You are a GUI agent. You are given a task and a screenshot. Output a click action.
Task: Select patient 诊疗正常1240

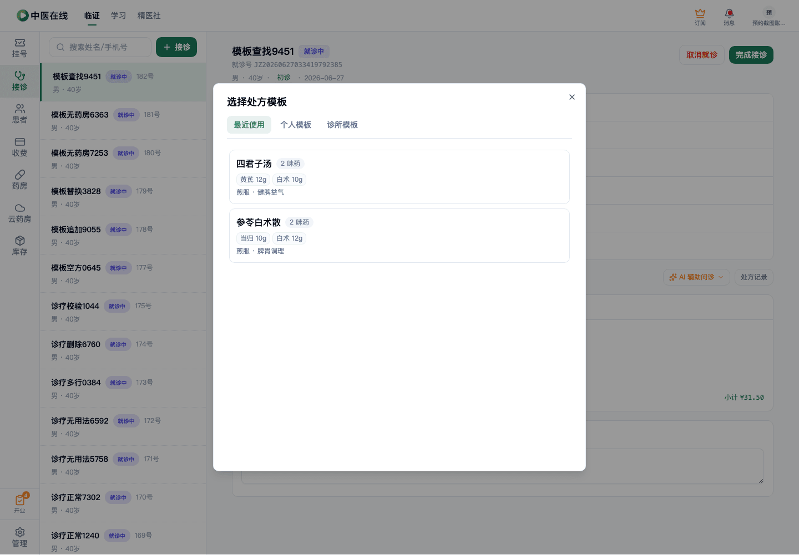[x=123, y=539]
